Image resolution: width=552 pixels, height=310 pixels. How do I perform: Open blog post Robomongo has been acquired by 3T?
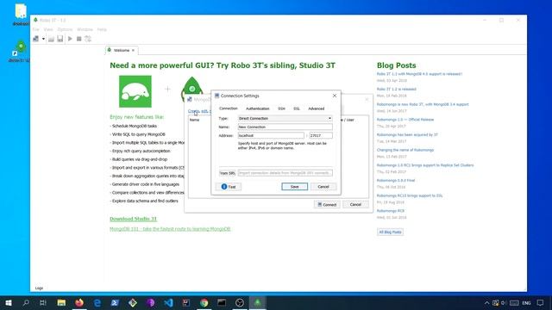407,134
